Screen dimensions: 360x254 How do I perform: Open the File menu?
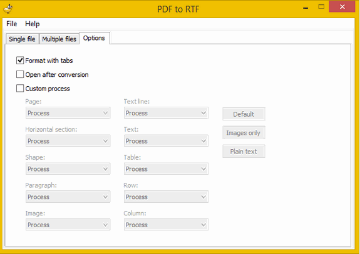[x=12, y=24]
